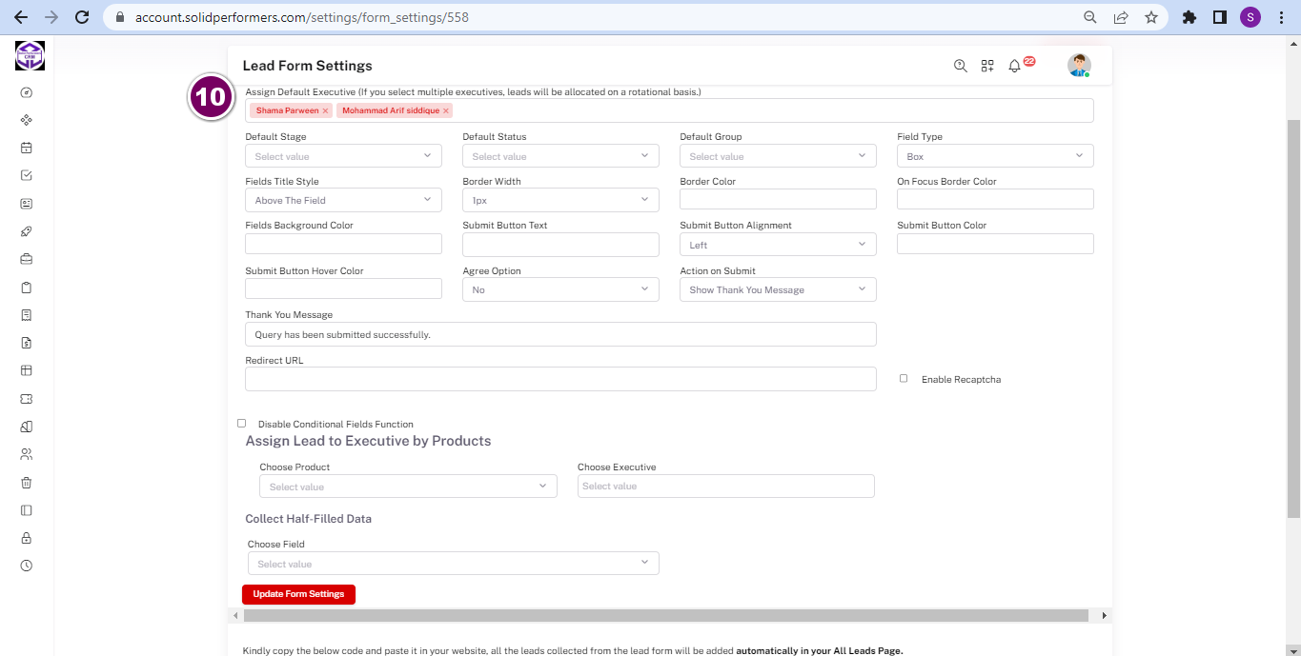Enable the Recaptcha checkbox

[x=904, y=378]
